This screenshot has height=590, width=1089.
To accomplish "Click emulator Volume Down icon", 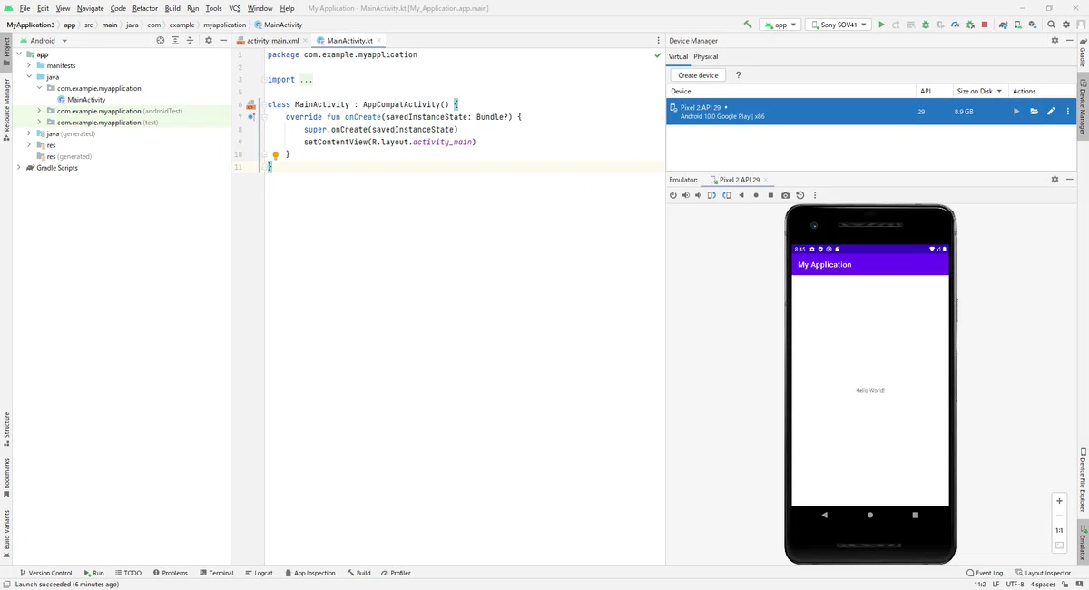I will 698,195.
